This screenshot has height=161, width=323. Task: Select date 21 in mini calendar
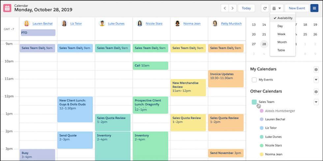264,34
